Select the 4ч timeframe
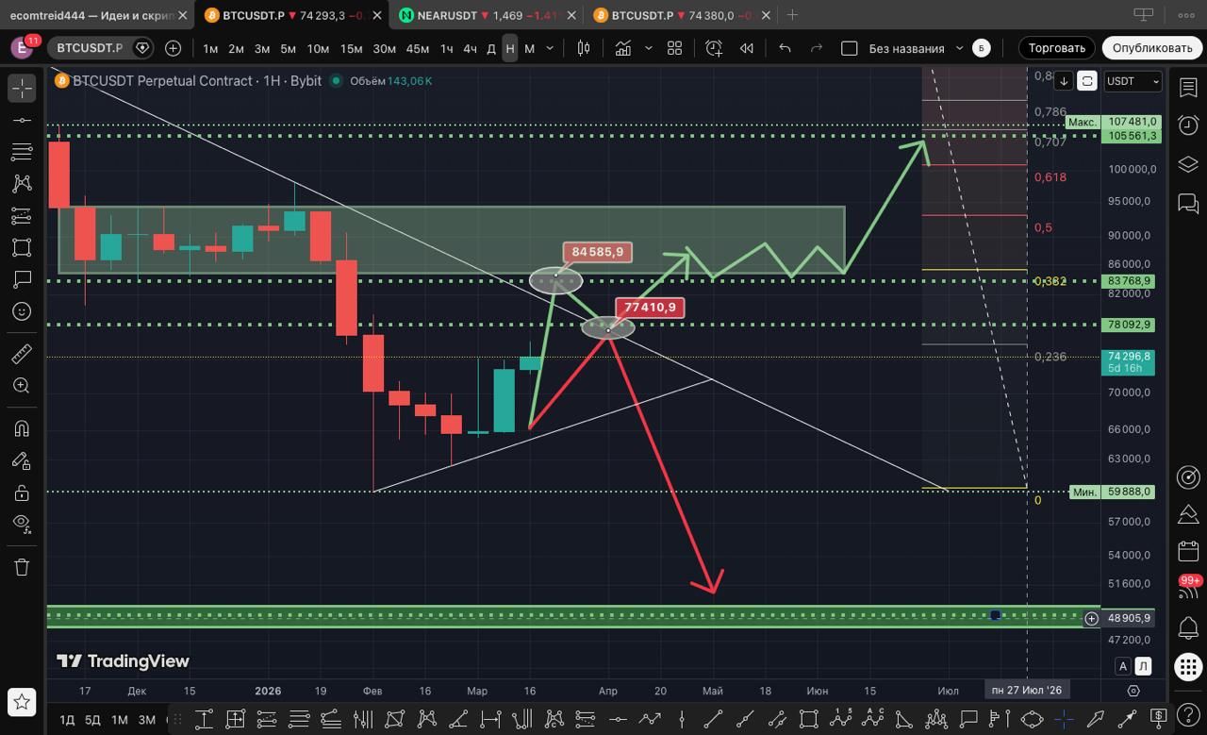The height and width of the screenshot is (735, 1207). tap(470, 48)
